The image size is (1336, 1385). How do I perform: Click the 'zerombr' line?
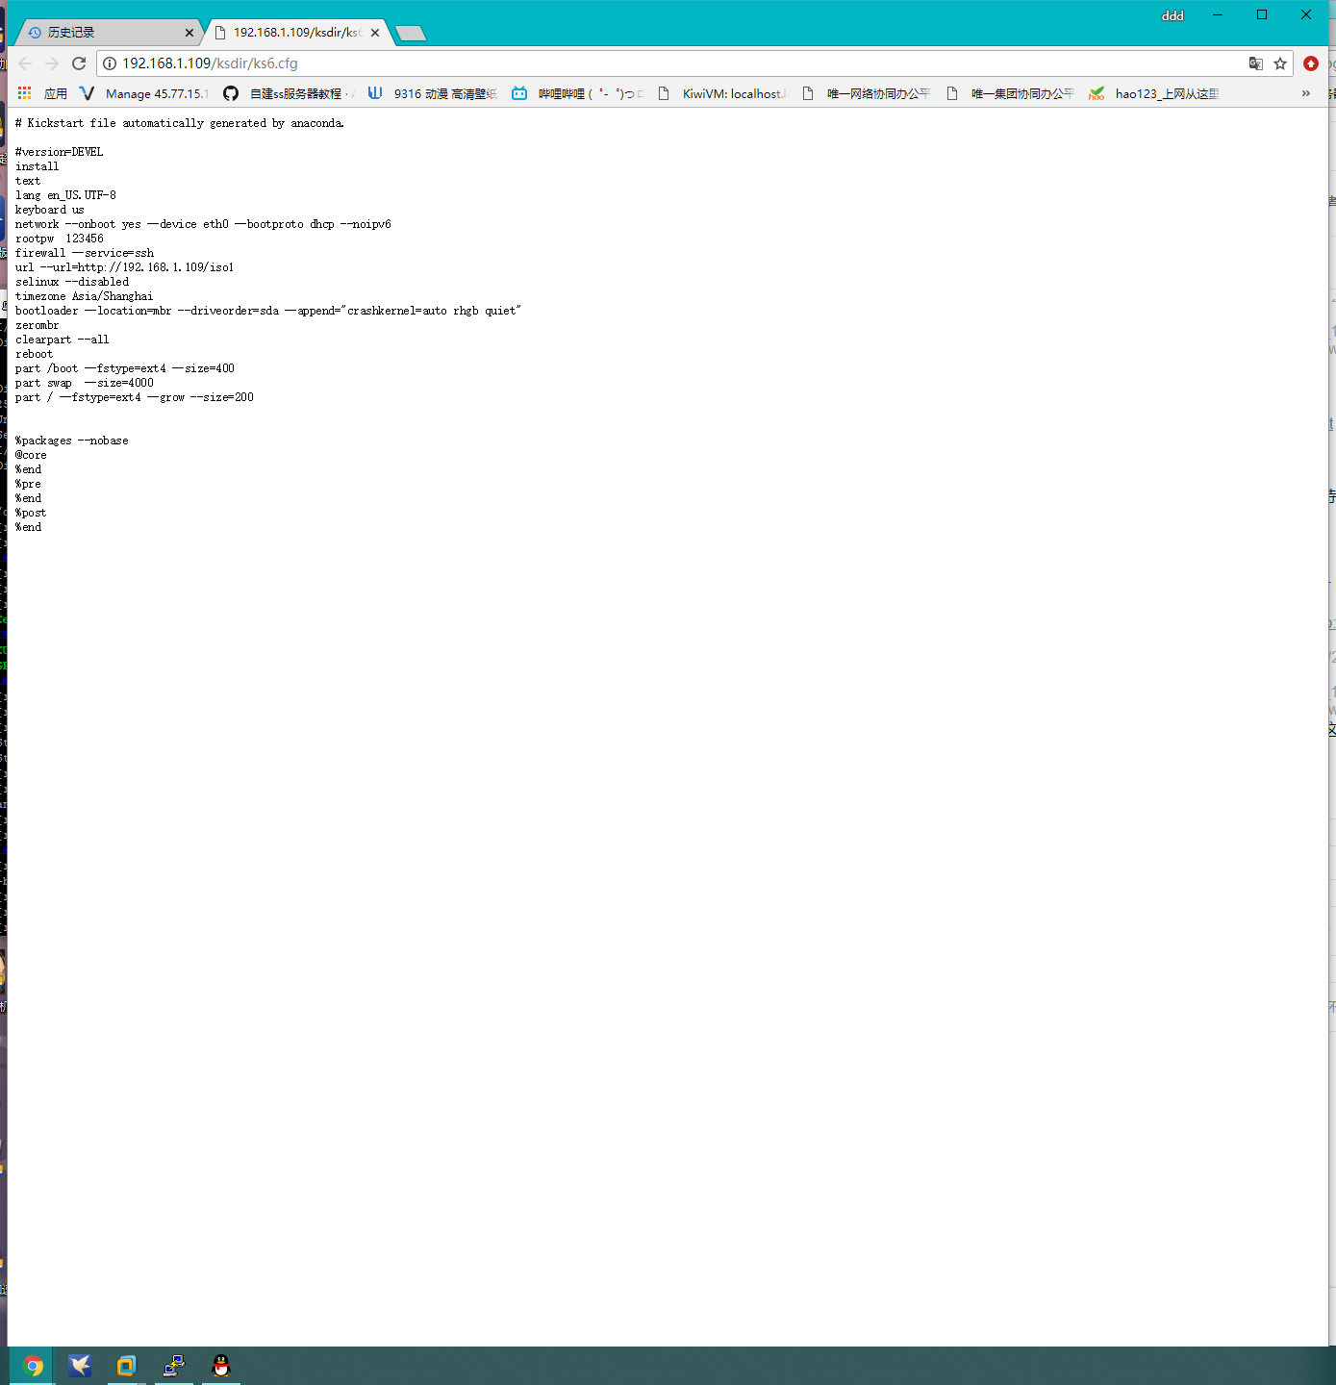(x=38, y=325)
